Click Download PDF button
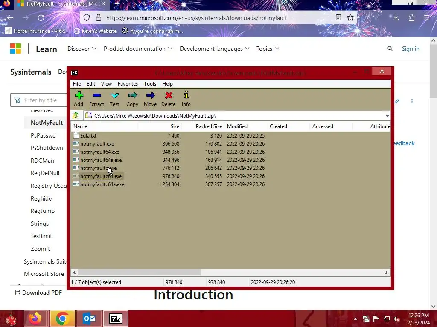The image size is (437, 327). (38, 293)
